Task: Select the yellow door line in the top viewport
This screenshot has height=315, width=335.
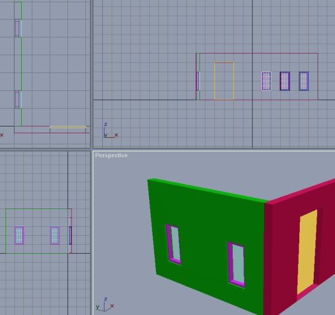Action: point(68,127)
